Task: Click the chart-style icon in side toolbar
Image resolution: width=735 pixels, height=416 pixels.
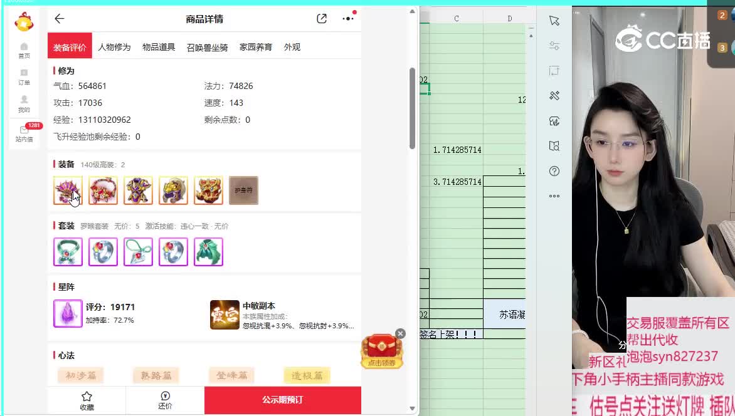Action: point(554,121)
